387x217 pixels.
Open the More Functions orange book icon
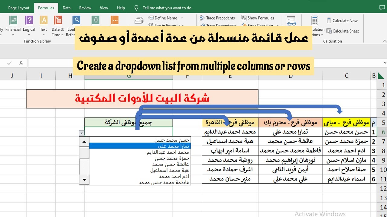point(115,20)
